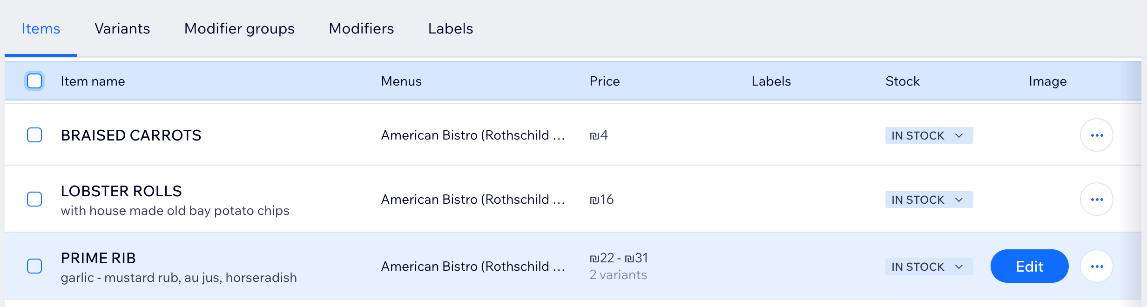Tick the select-all checkbox in header
This screenshot has width=1147, height=307.
(x=34, y=81)
